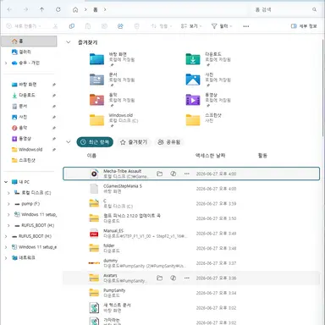The image size is (325, 325).
Task: Click chevron after 홈 in address bar
Action: pyautogui.click(x=105, y=10)
